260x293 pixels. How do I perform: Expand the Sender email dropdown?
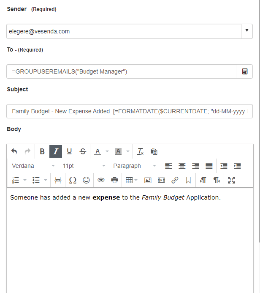[x=246, y=31]
